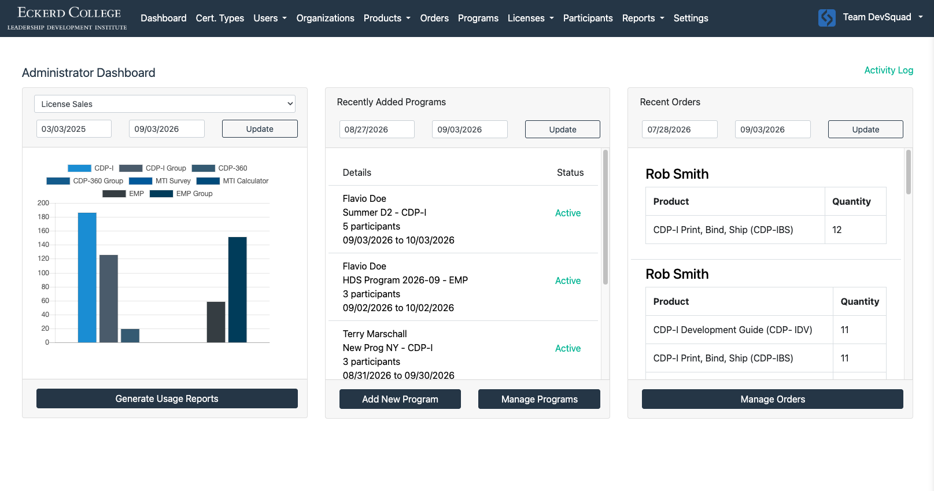This screenshot has width=934, height=491.
Task: Select the Summer D2 - CDP-I program text
Action: [385, 212]
